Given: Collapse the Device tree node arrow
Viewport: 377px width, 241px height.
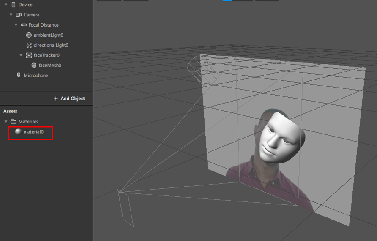Looking at the screenshot, I should point(6,5).
